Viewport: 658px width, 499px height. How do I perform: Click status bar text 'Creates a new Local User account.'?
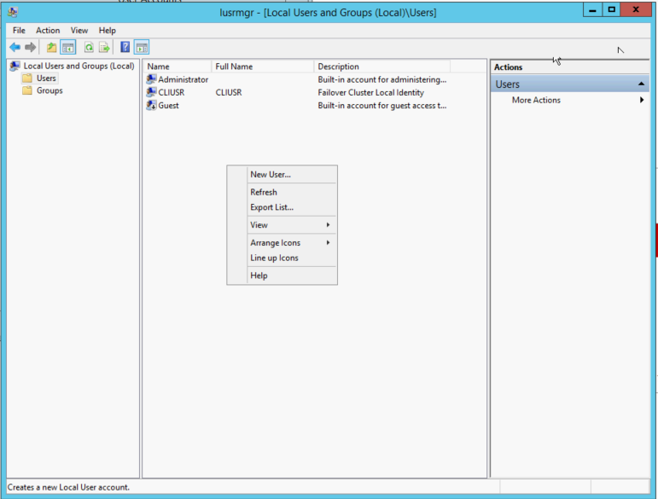tap(68, 487)
